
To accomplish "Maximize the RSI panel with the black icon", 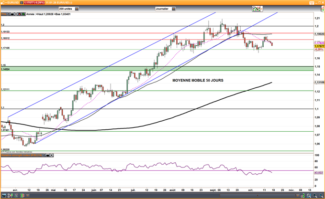I will tap(48, 155).
